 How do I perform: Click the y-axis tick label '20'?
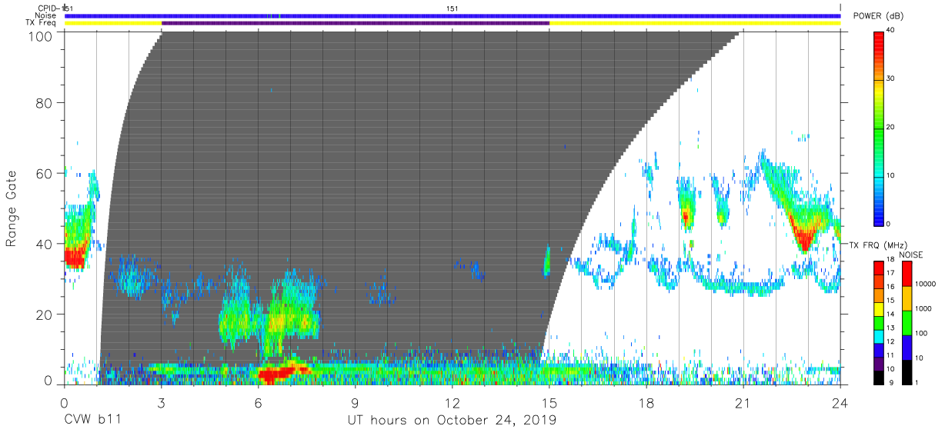(45, 315)
